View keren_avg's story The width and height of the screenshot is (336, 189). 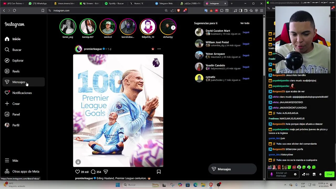click(68, 28)
